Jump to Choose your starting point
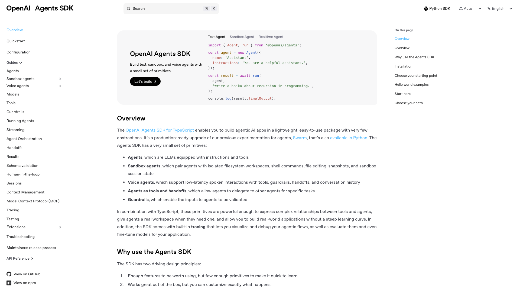Viewport: 520px width, 293px height. [x=416, y=76]
